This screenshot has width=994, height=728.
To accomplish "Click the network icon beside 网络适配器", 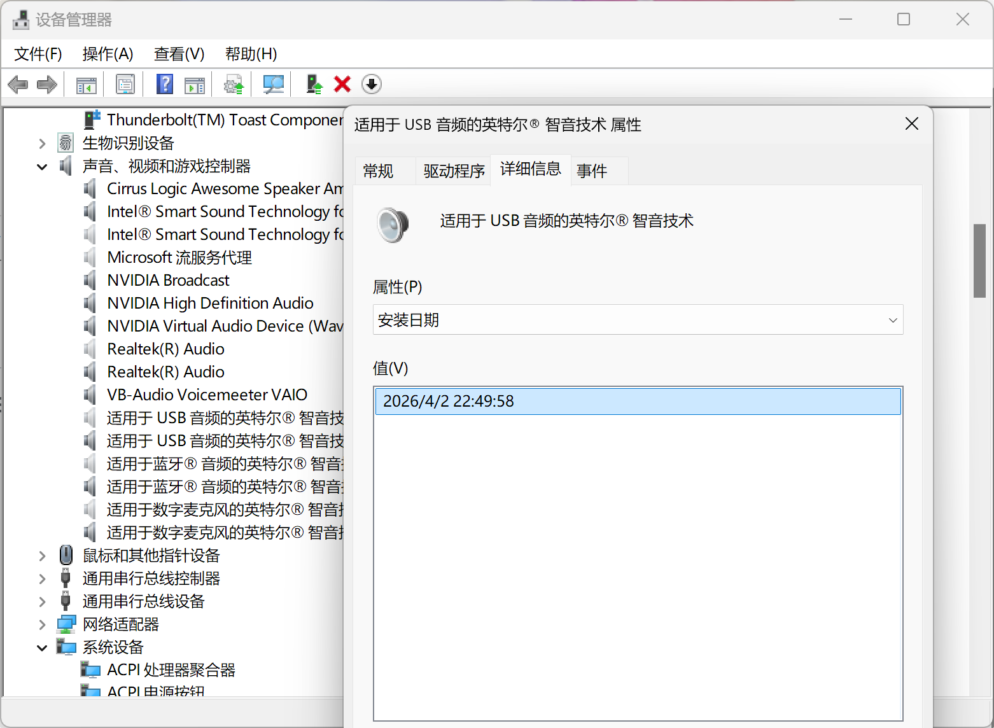I will 66,624.
